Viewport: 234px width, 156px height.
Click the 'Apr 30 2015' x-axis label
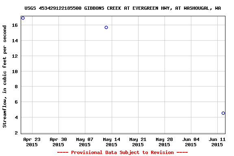(x=58, y=142)
